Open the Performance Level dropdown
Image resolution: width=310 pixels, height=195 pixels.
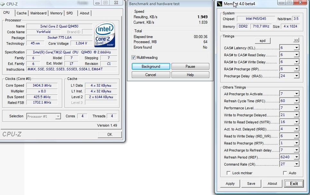297,108
